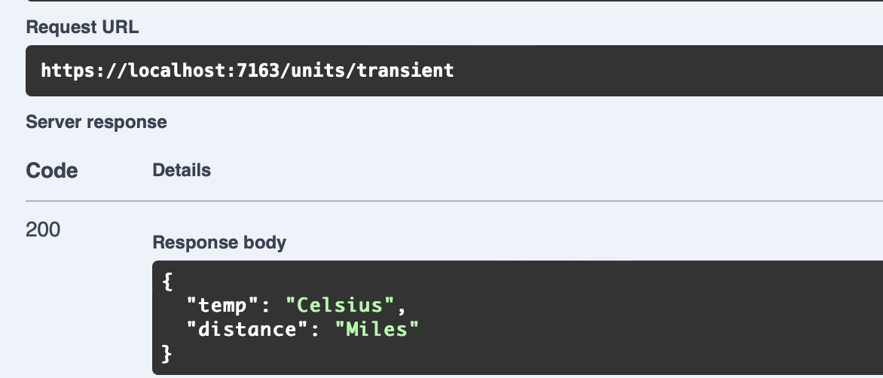Image resolution: width=883 pixels, height=378 pixels.
Task: Click the https://localhost:7163/units/transient URL text
Action: 247,71
